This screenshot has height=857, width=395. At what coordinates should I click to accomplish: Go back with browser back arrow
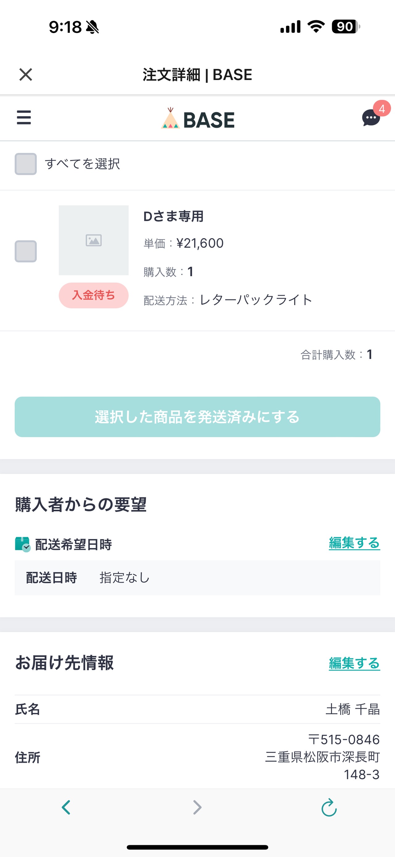(66, 807)
